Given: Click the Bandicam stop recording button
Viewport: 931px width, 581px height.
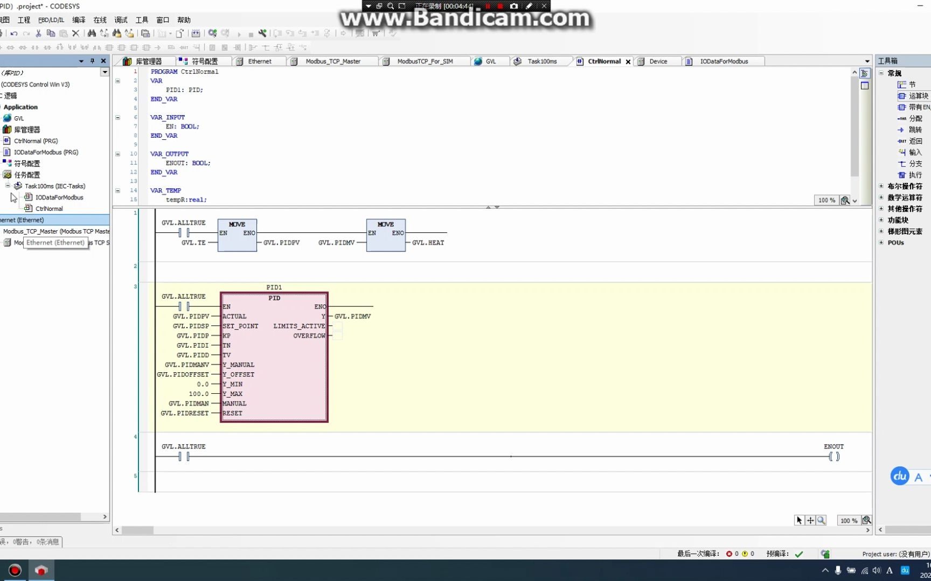Looking at the screenshot, I should 500,5.
